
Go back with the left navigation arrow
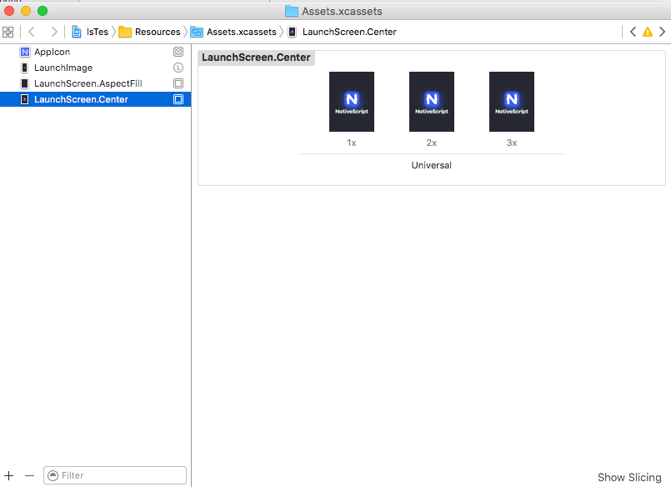pyautogui.click(x=31, y=32)
